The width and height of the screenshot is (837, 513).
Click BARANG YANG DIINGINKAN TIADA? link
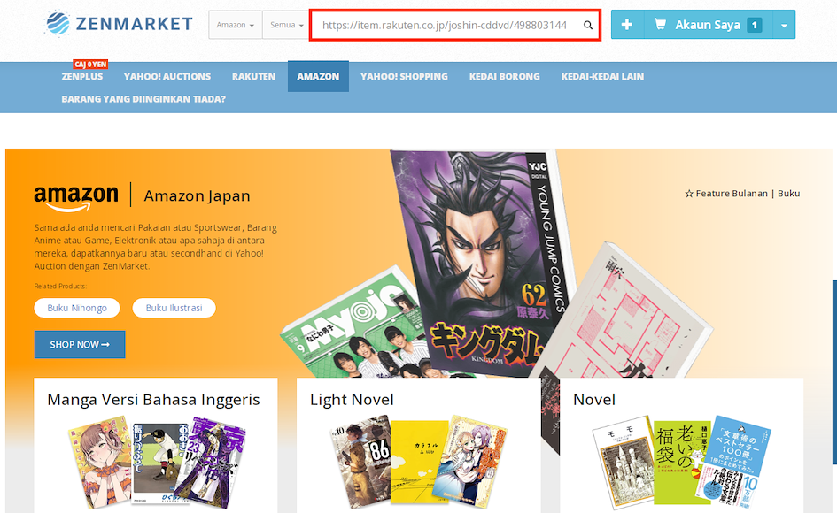point(143,99)
